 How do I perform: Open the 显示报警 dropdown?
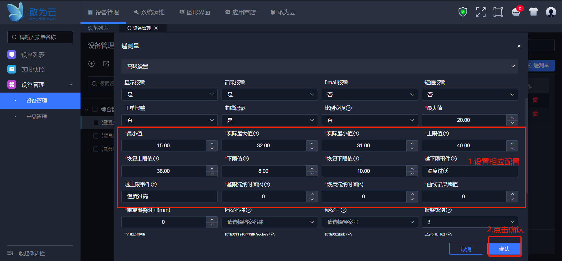[169, 95]
